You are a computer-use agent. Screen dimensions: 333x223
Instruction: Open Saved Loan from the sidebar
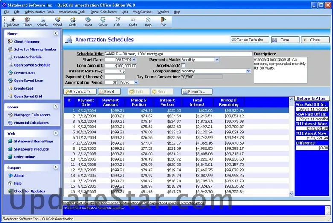coord(26,81)
